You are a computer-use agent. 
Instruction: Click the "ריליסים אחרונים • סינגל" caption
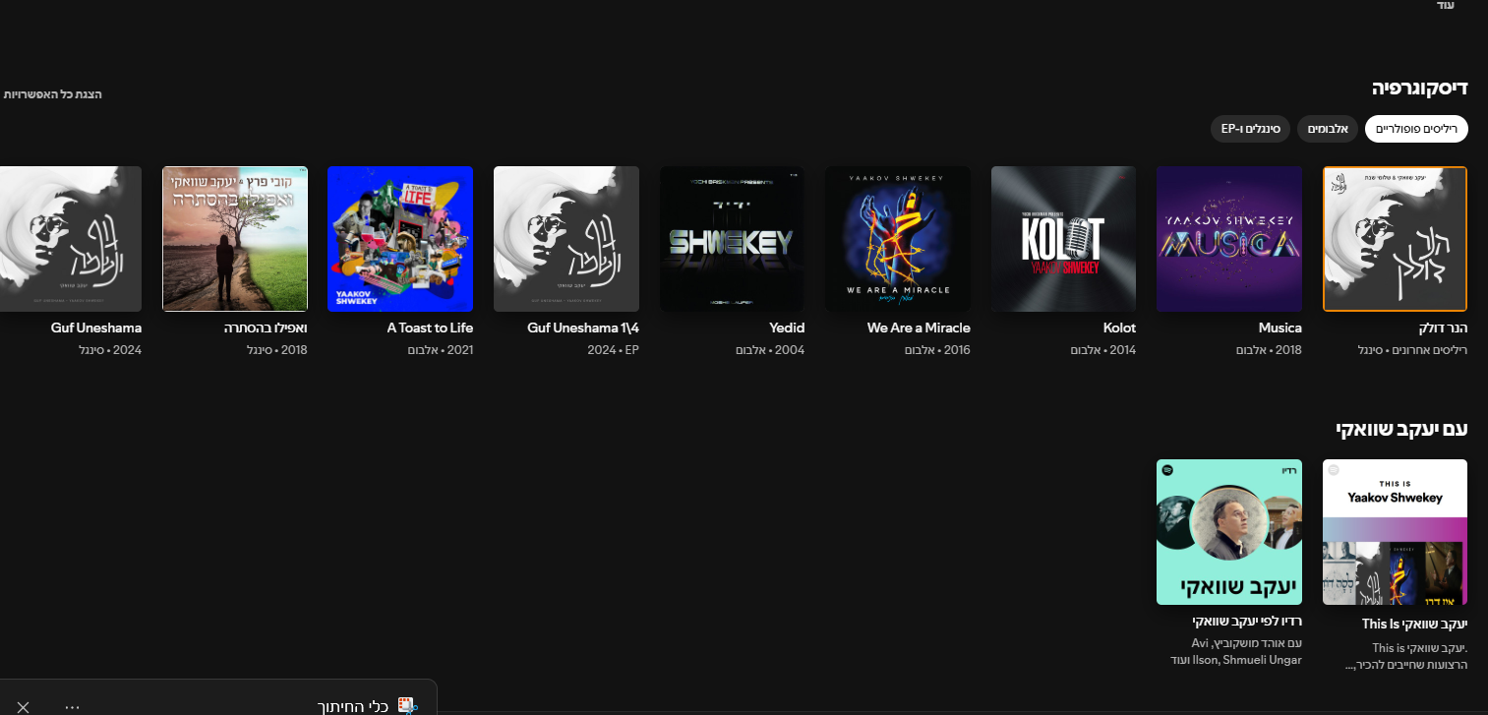coord(1411,351)
